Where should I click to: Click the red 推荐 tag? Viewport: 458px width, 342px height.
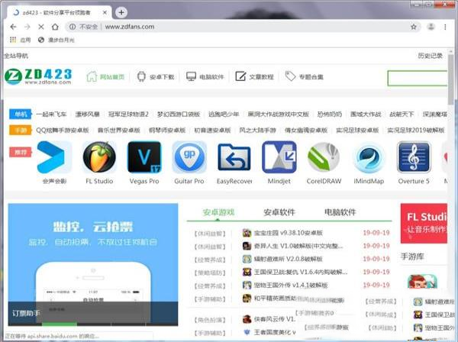click(20, 152)
